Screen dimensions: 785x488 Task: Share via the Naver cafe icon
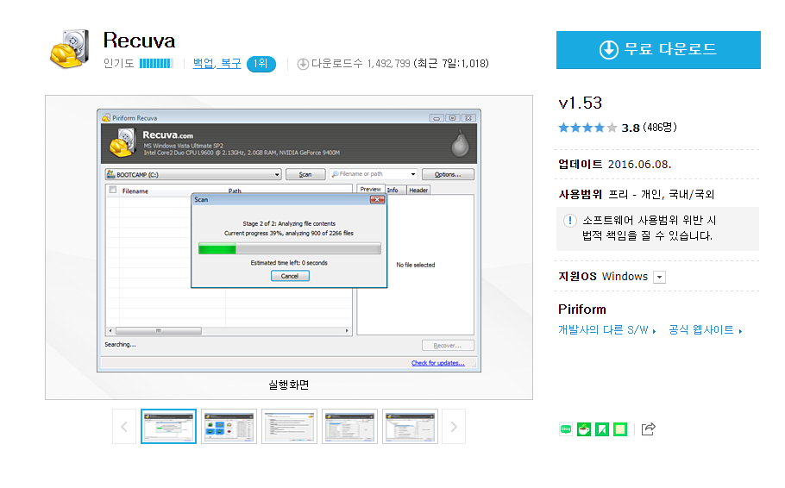click(x=584, y=429)
